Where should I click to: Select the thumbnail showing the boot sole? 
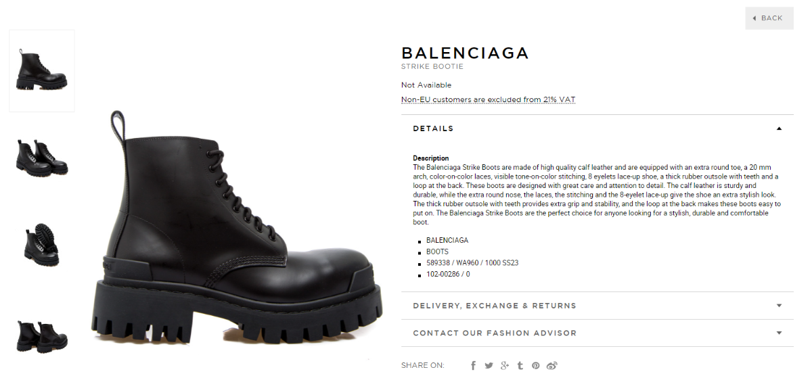[x=42, y=245]
